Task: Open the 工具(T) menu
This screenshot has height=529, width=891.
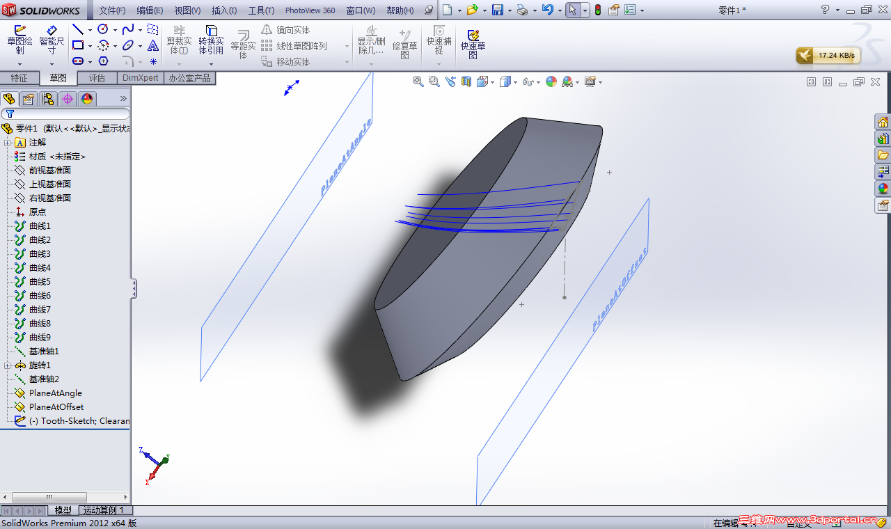Action: 261,10
